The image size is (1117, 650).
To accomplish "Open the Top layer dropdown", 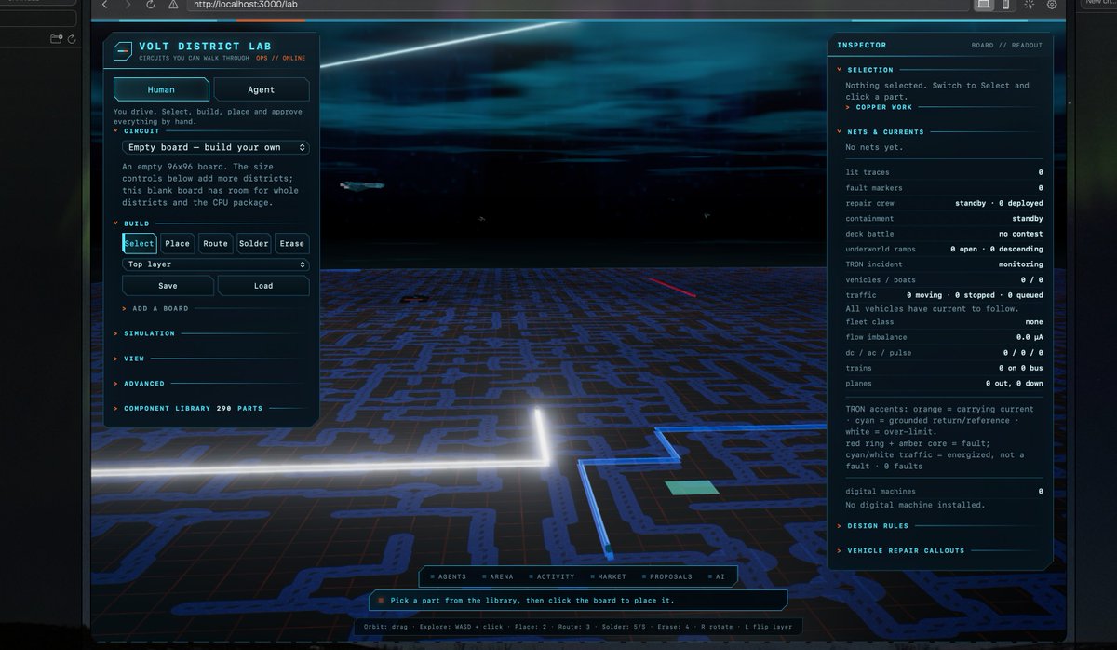I will (216, 264).
